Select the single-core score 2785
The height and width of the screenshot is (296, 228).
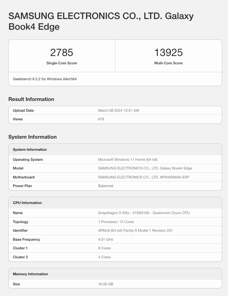62,53
